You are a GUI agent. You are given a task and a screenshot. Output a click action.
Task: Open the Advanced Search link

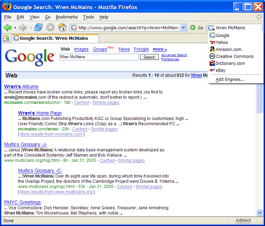coord(174,55)
